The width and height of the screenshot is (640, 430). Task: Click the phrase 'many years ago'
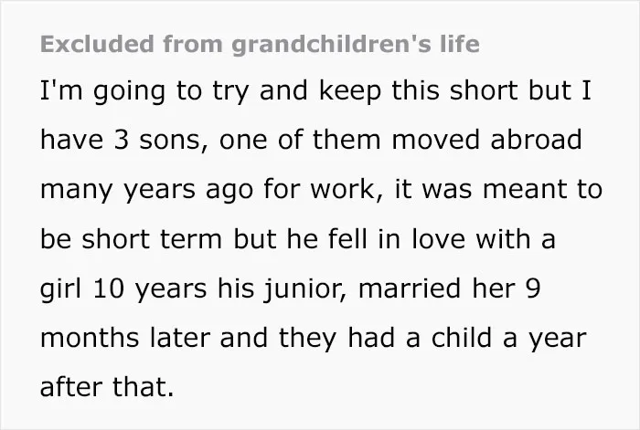pyautogui.click(x=147, y=190)
